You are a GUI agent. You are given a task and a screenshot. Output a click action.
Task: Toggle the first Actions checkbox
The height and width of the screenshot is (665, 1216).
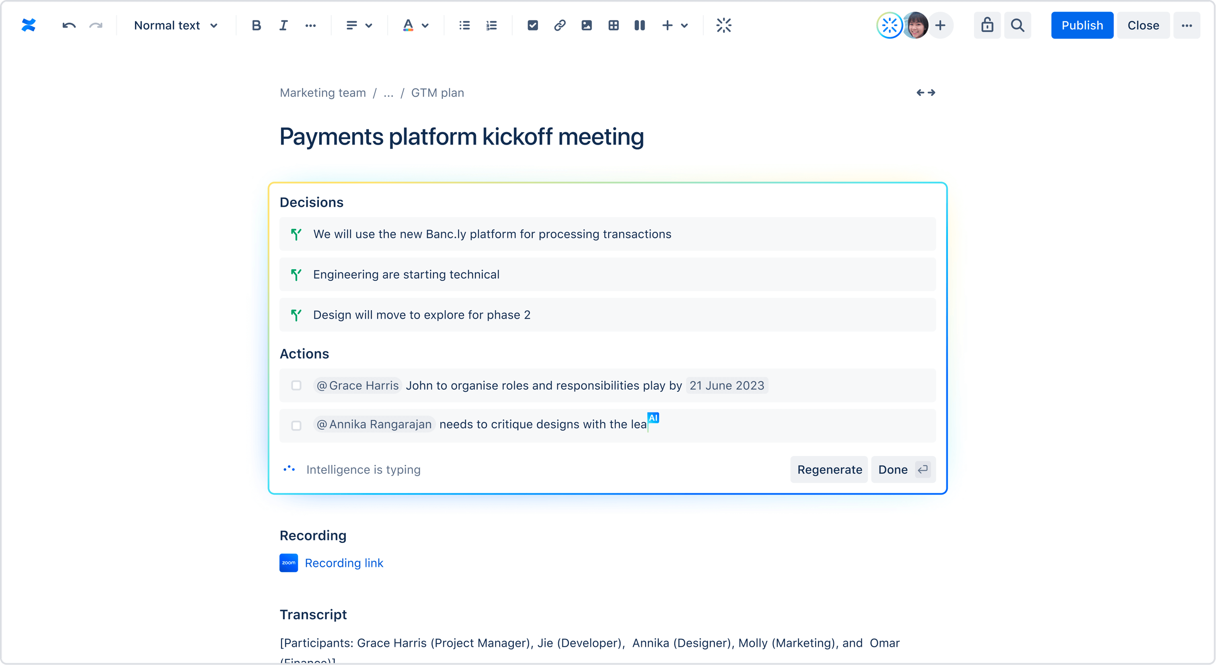coord(296,386)
